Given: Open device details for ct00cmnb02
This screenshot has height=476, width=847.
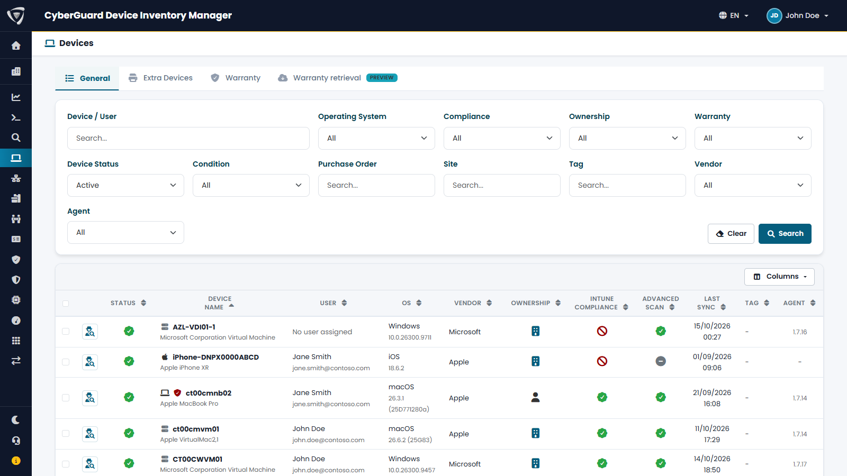Looking at the screenshot, I should click(x=90, y=398).
